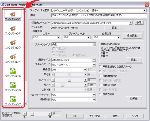Screen dimensions: 150x121
Task: Open the ユーティリティ選択 dropdown
Action: 145,11
